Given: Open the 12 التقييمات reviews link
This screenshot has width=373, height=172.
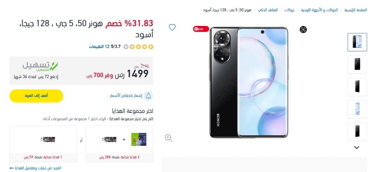Looking at the screenshot, I should tap(99, 47).
